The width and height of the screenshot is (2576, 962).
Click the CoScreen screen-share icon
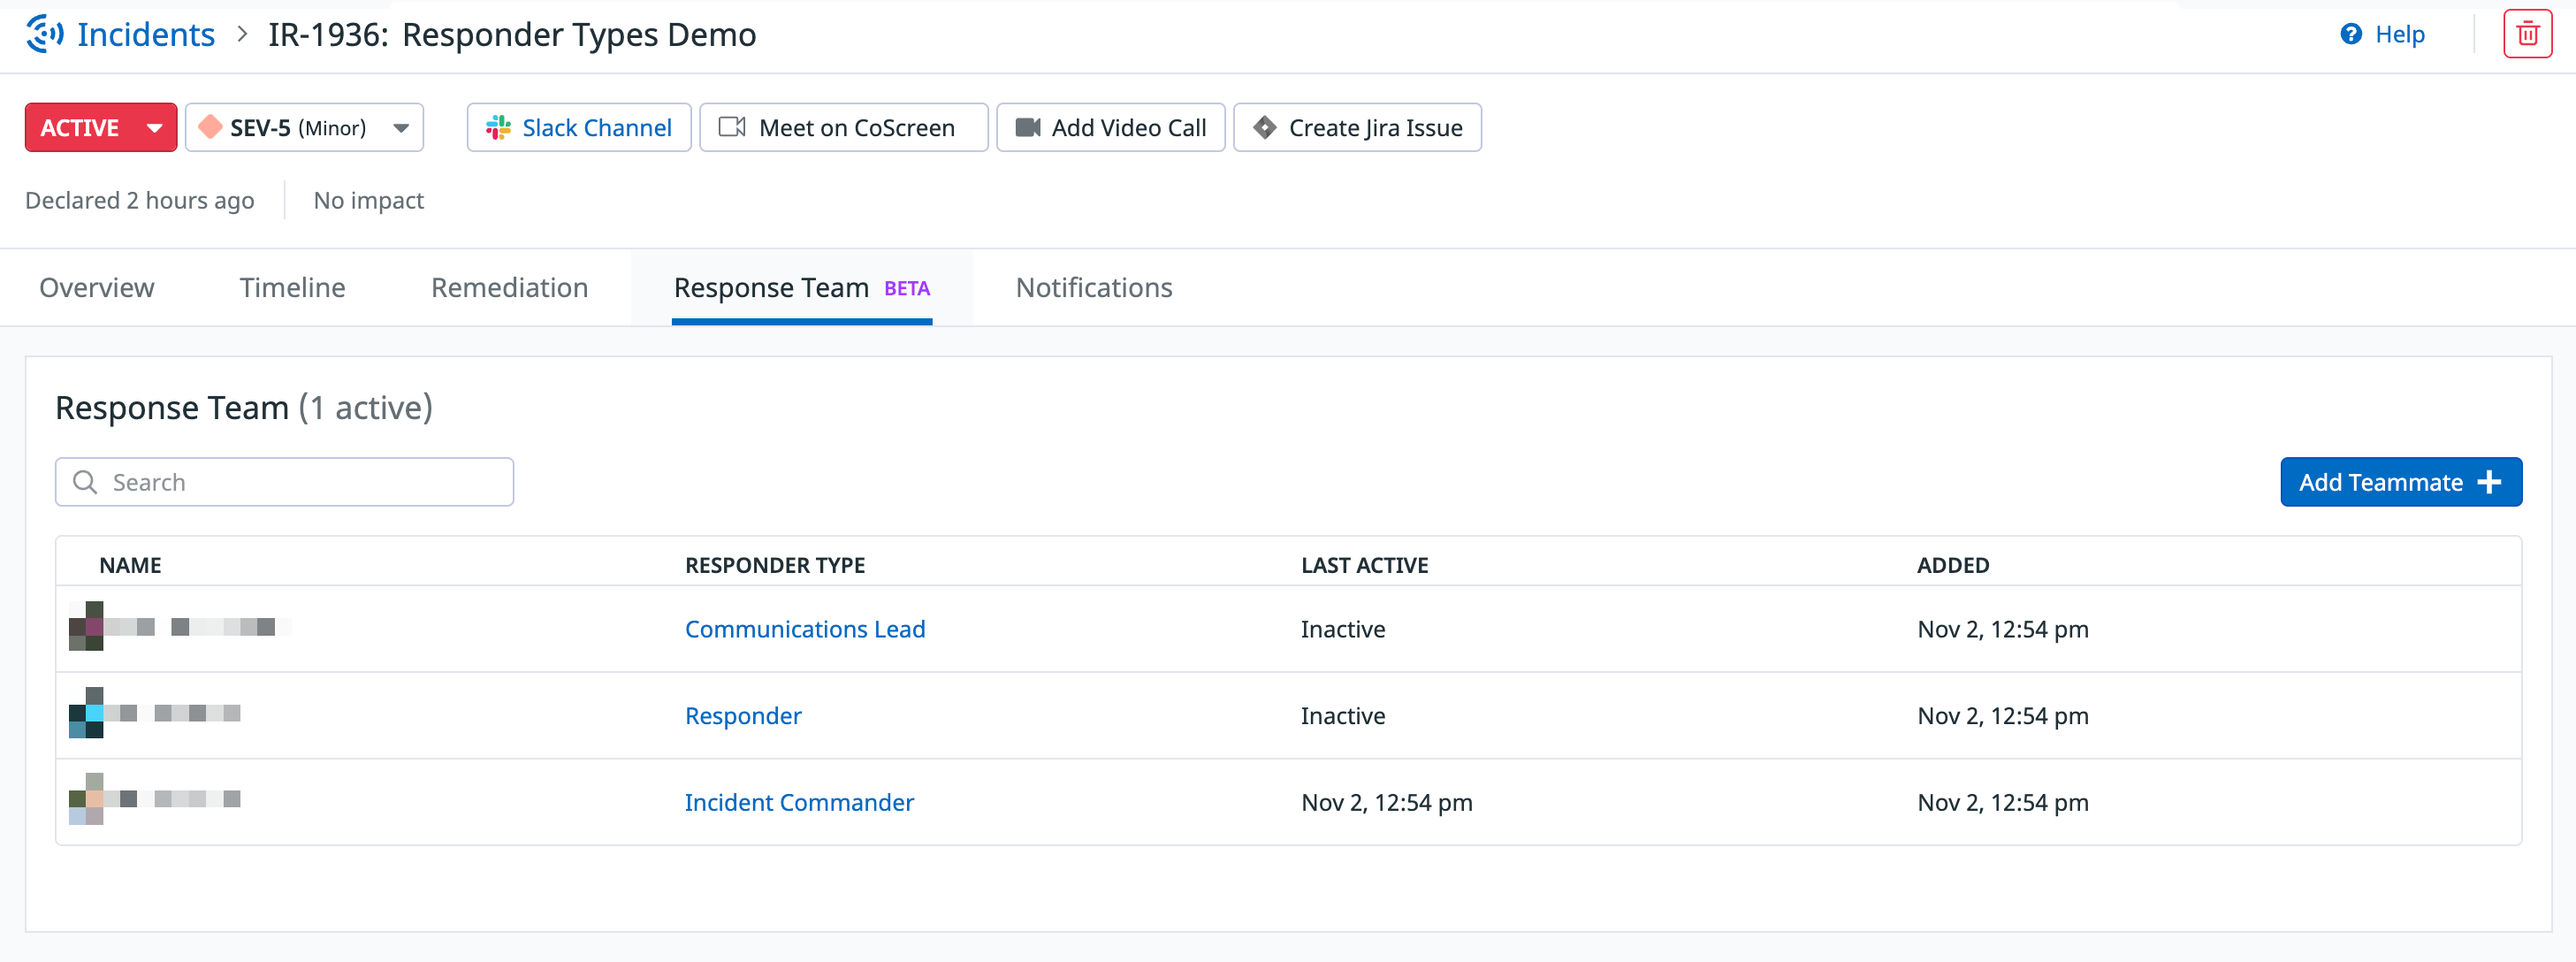tap(732, 128)
